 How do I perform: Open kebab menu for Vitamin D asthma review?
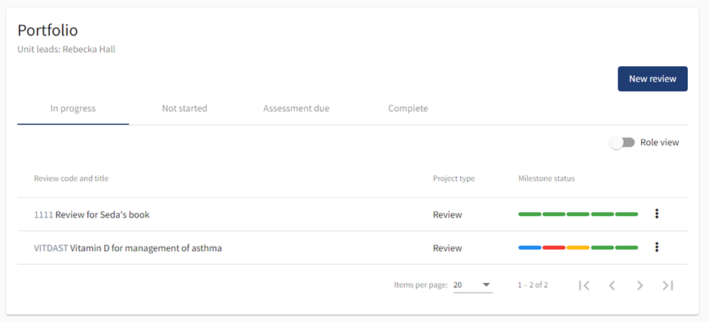pos(657,248)
